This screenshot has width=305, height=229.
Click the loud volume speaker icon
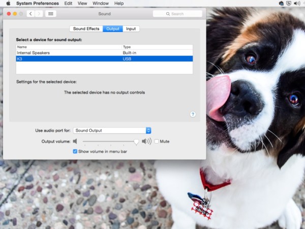146,141
